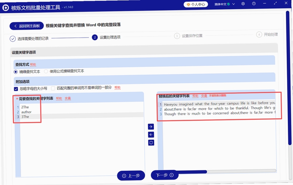Click 变量 link beside 需要查找的关键字列表
The image size is (293, 185).
click(x=68, y=98)
